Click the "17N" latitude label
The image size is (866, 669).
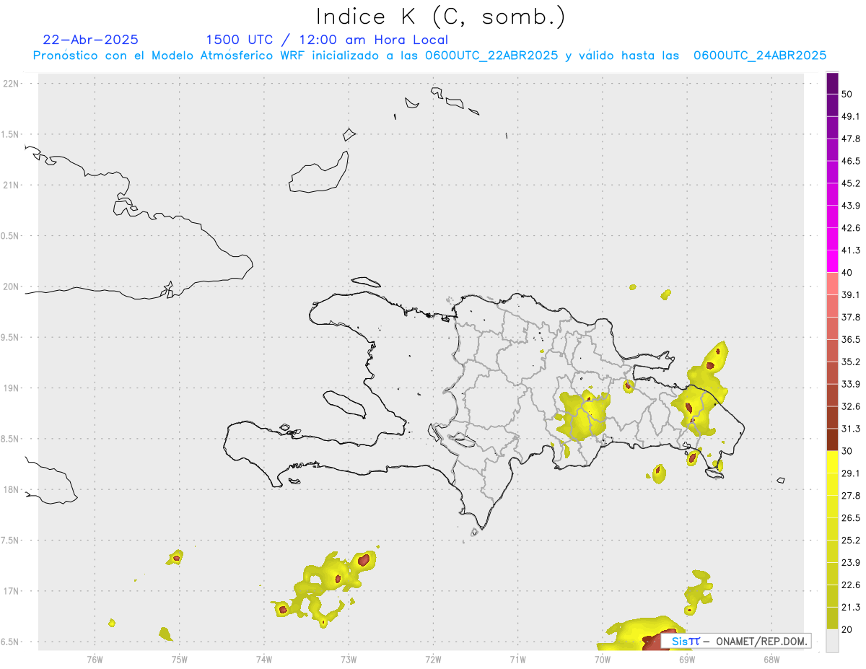tap(11, 591)
